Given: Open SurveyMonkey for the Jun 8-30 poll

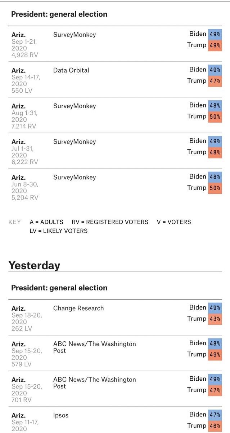Looking at the screenshot, I should tap(75, 178).
